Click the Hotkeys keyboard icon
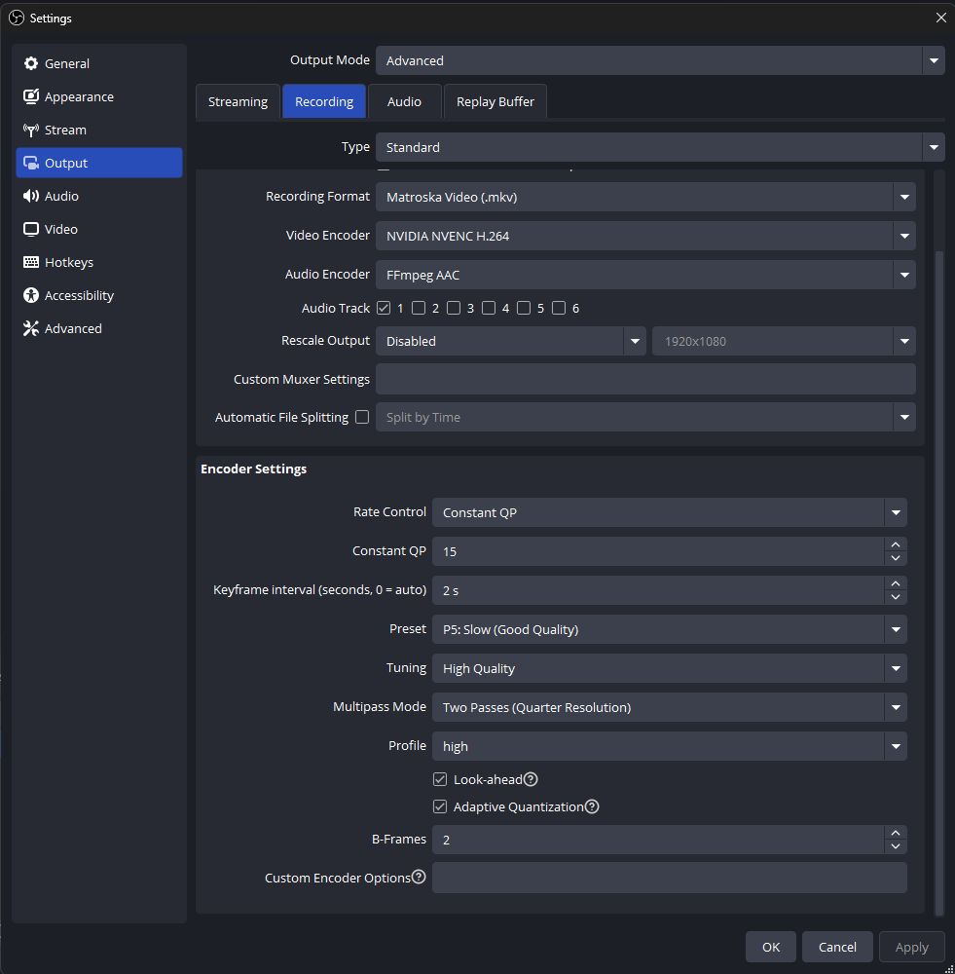This screenshot has width=955, height=974. 31,262
